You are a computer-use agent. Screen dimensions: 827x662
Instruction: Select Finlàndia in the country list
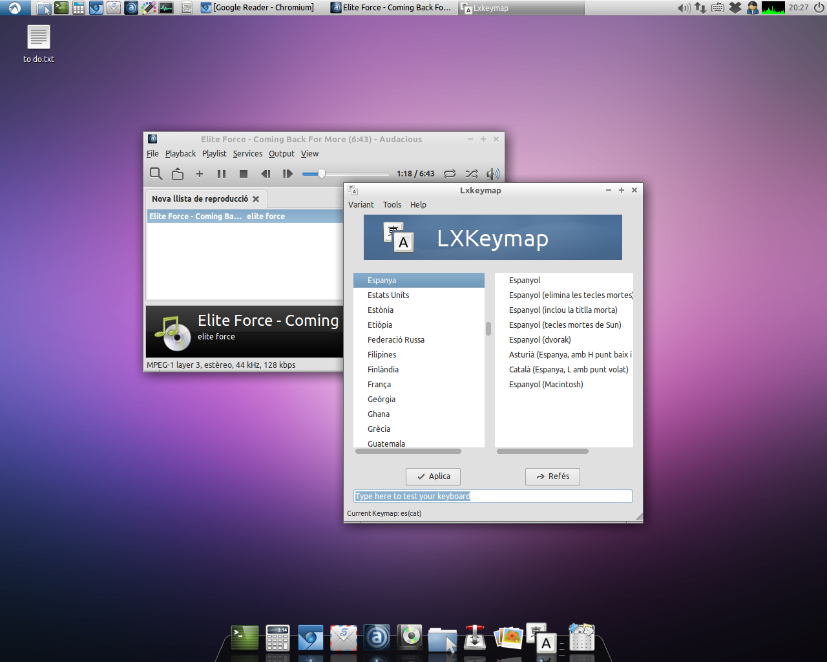419,369
